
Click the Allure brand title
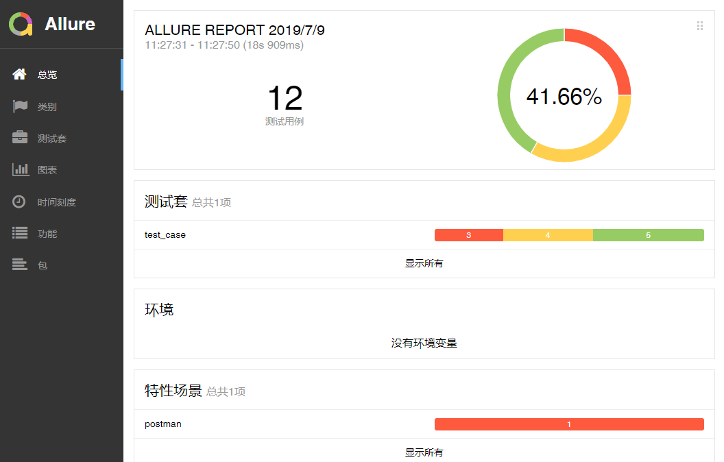70,24
